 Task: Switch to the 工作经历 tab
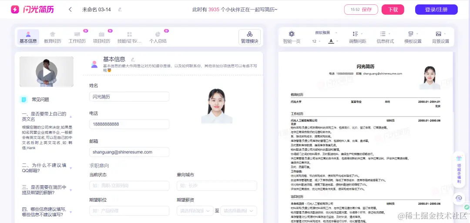(x=77, y=37)
